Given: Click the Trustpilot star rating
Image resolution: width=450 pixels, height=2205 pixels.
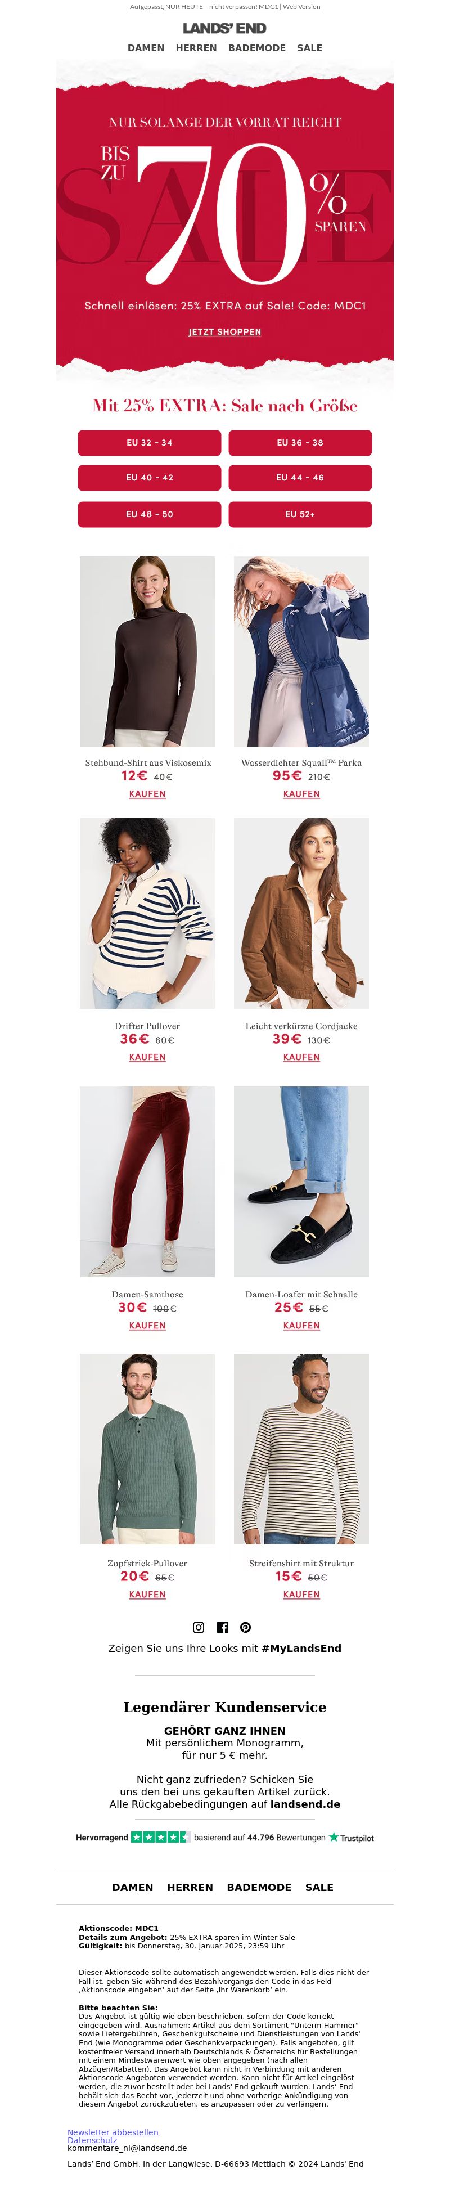Looking at the screenshot, I should [x=161, y=1837].
